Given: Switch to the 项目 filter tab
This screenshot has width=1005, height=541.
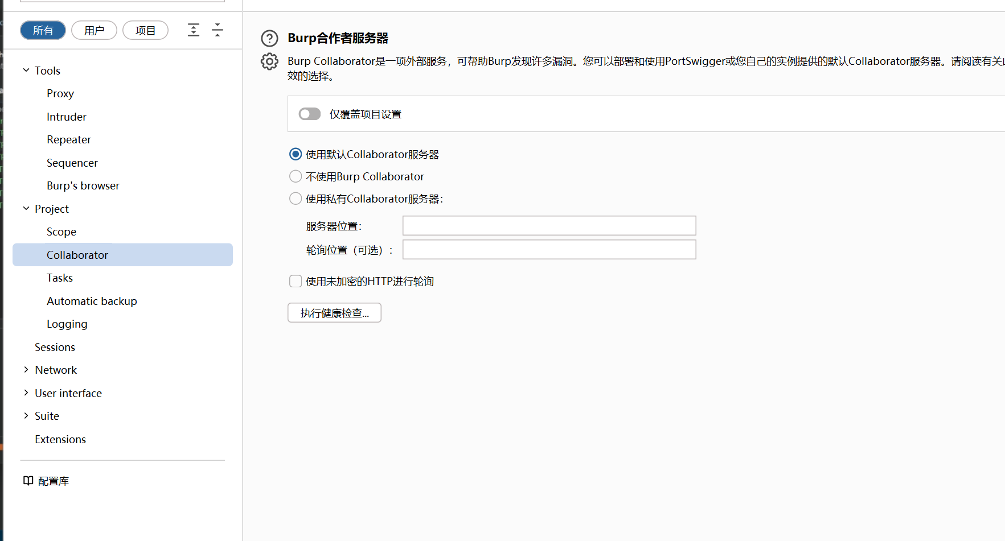Looking at the screenshot, I should pyautogui.click(x=145, y=30).
